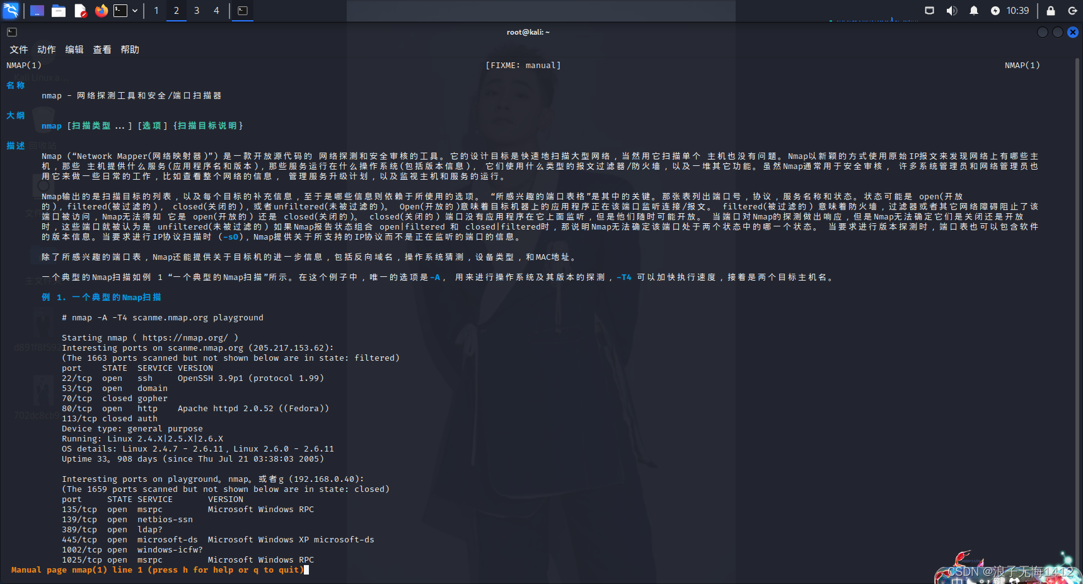Click the '389/tcp open ldap?' row
The image size is (1083, 584).
pos(112,529)
